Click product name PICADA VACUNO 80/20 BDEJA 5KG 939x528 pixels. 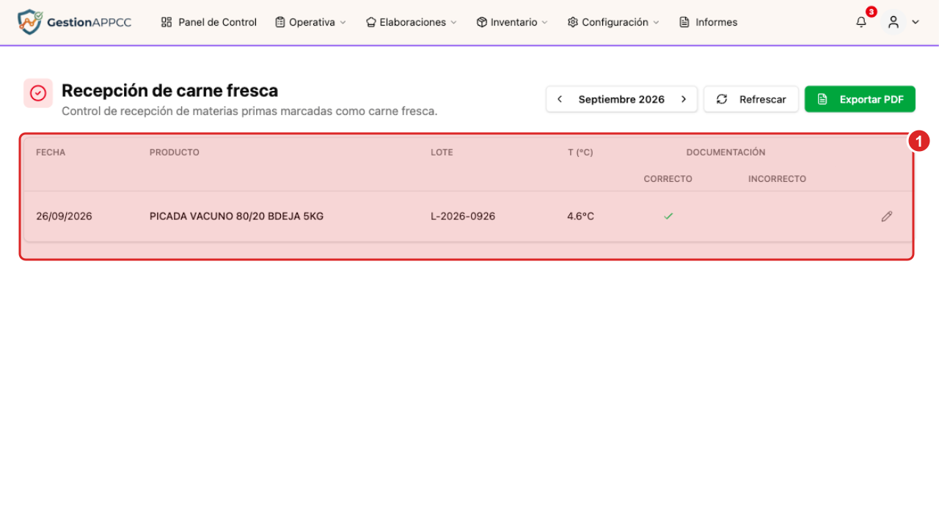(x=236, y=216)
